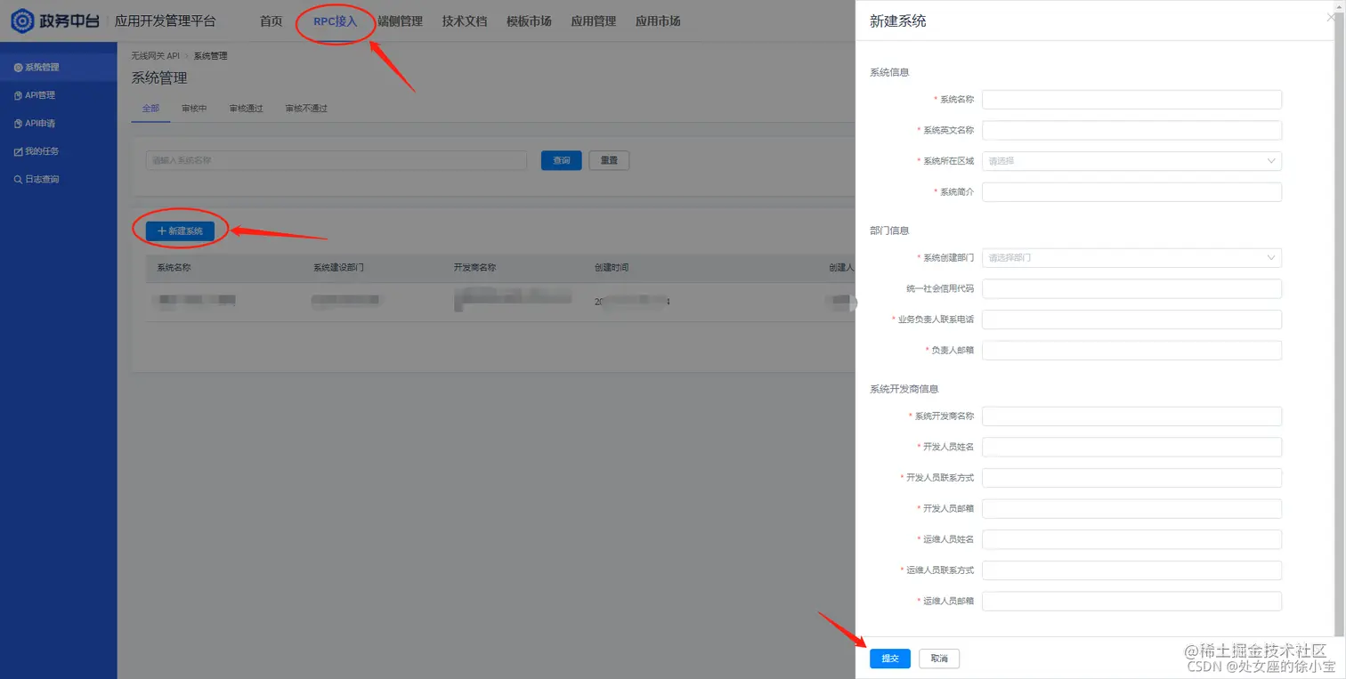Viewport: 1346px width, 679px height.
Task: Click the 运维人员姓名 input field
Action: 1131,539
